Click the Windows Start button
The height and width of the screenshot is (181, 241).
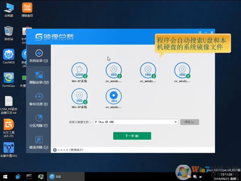point(5,176)
